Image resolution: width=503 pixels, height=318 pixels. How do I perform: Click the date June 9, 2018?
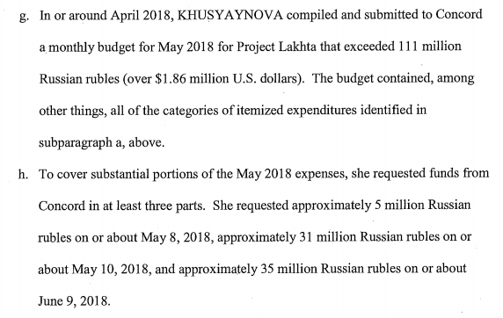(74, 301)
